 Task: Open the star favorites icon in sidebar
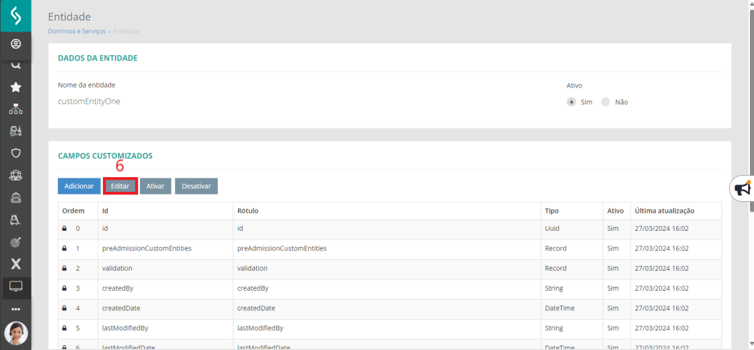pyautogui.click(x=15, y=87)
